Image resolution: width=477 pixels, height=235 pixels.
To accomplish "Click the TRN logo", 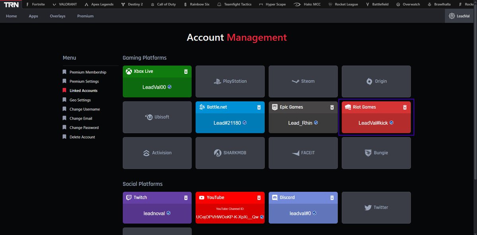I will (x=12, y=5).
